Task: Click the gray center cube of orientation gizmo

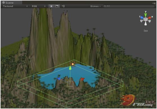Action: pyautogui.click(x=145, y=19)
